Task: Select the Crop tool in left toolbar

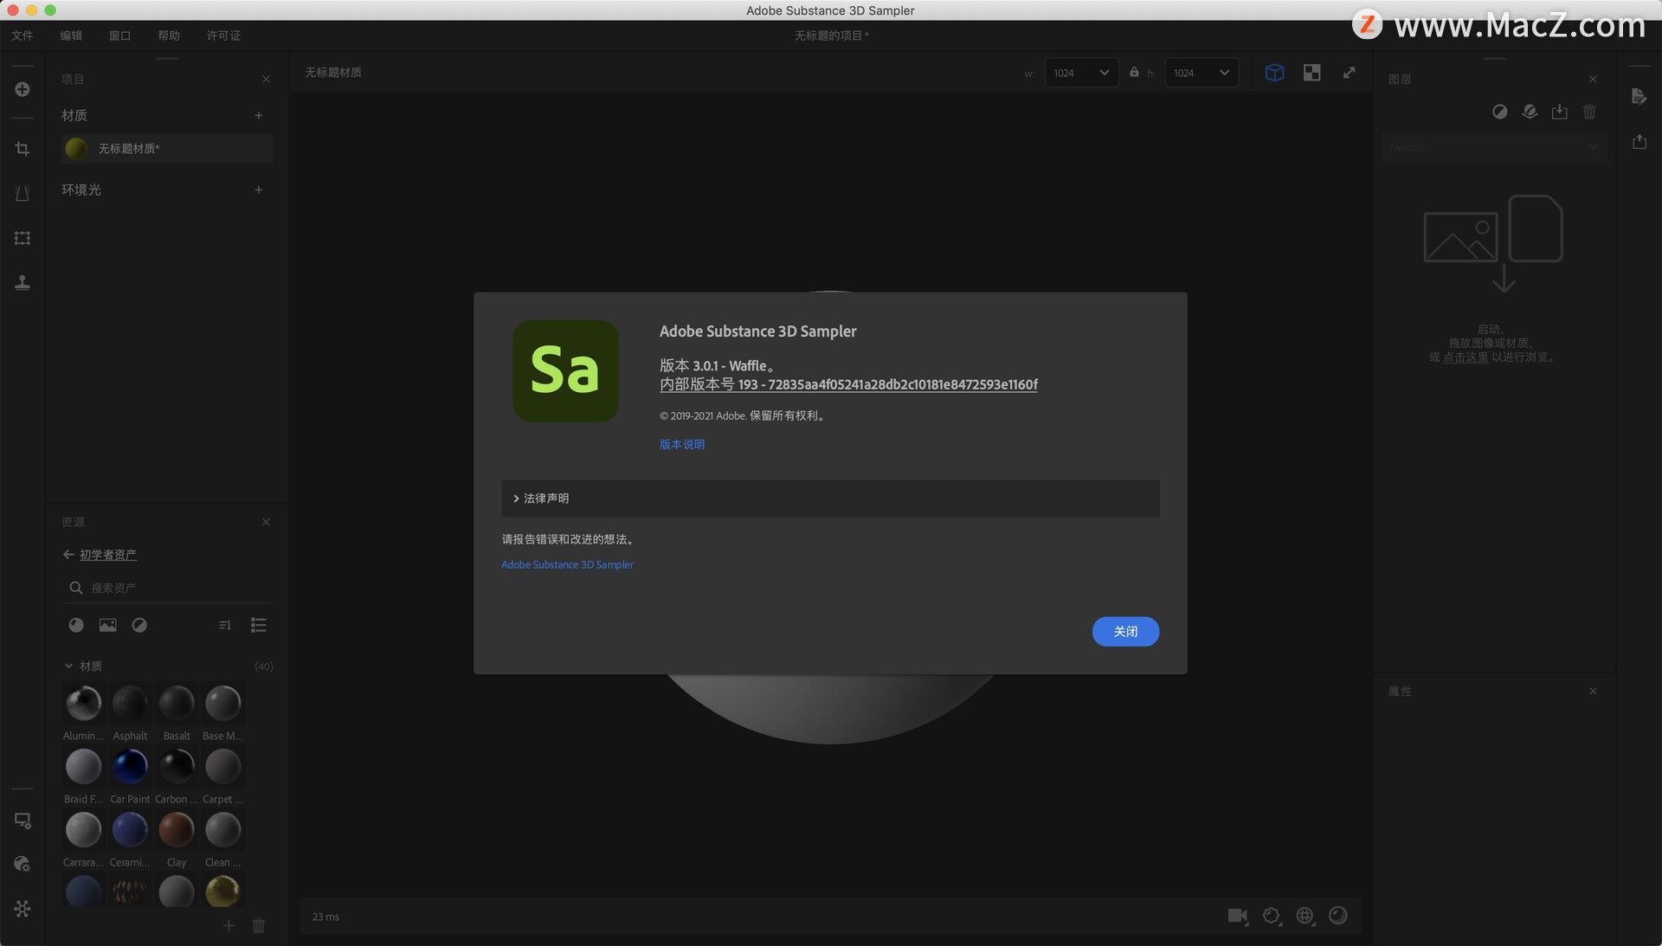Action: (23, 149)
